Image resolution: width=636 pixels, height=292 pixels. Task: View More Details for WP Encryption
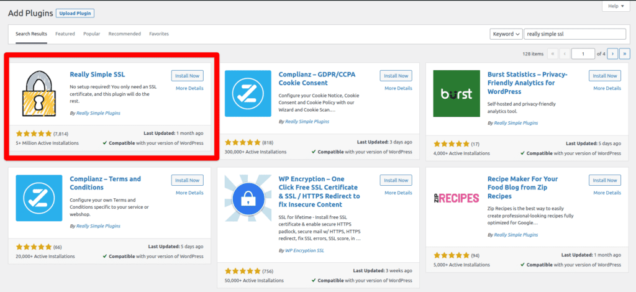pos(398,193)
